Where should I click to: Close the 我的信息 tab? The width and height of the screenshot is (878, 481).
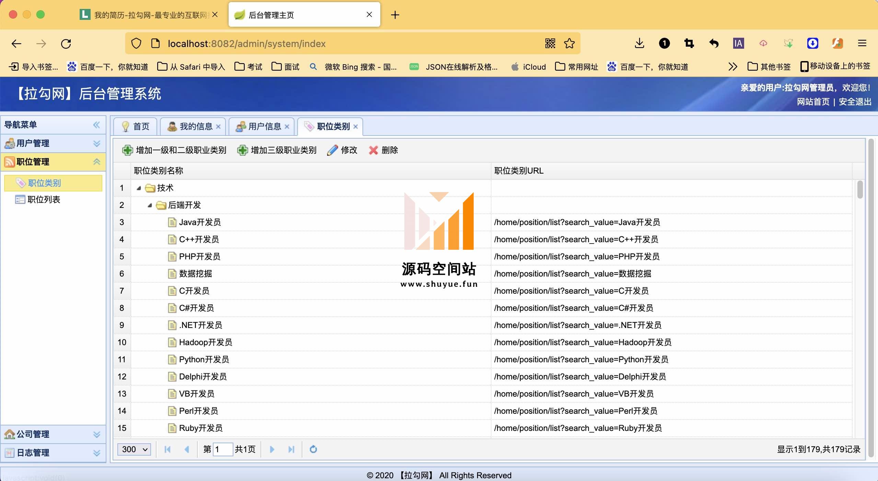[x=218, y=127]
